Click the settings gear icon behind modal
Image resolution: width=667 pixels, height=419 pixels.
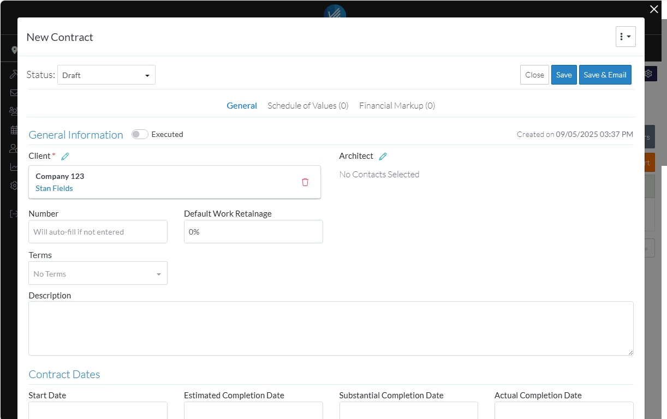click(648, 74)
